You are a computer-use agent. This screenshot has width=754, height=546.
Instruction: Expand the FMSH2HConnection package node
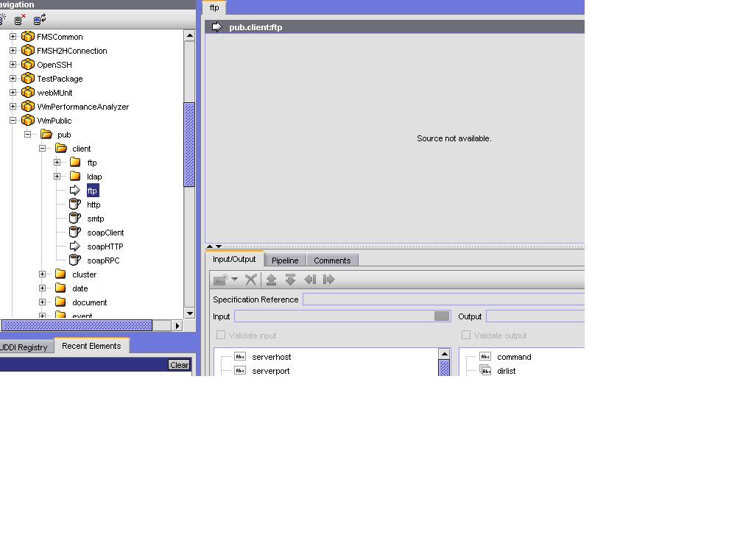(x=13, y=51)
